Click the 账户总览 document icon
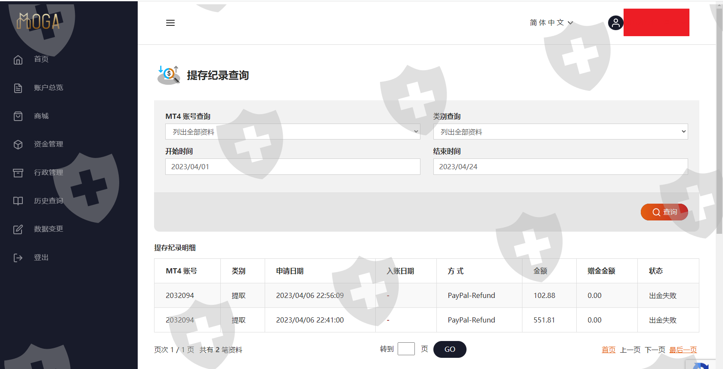The width and height of the screenshot is (723, 369). click(x=18, y=88)
